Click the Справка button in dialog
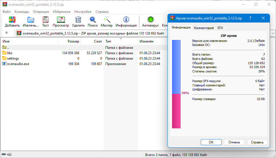The image size is (276, 158). pos(257,142)
